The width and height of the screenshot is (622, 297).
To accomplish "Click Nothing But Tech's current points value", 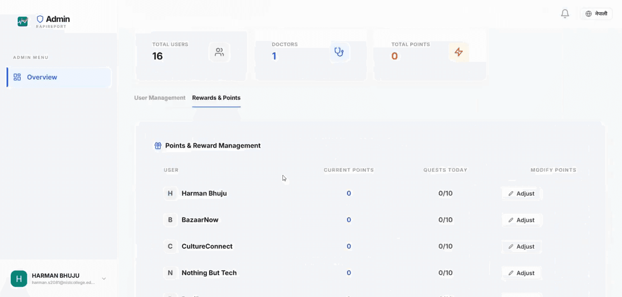I will click(349, 273).
